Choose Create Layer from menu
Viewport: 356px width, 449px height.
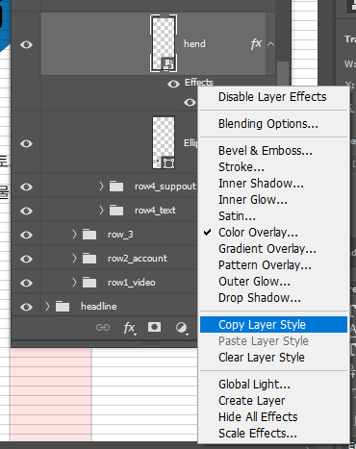273,401
